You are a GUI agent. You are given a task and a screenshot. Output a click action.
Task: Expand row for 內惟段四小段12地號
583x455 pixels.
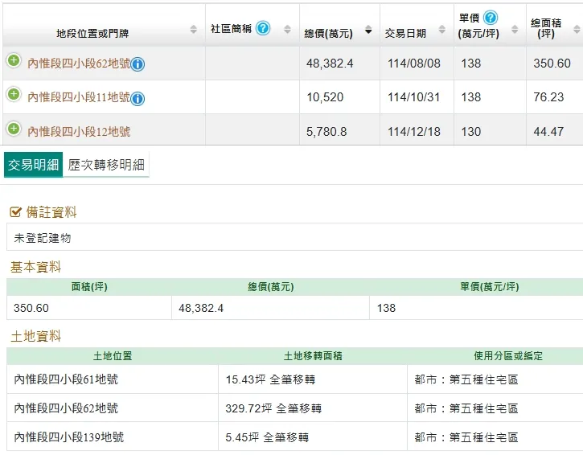[x=14, y=129]
